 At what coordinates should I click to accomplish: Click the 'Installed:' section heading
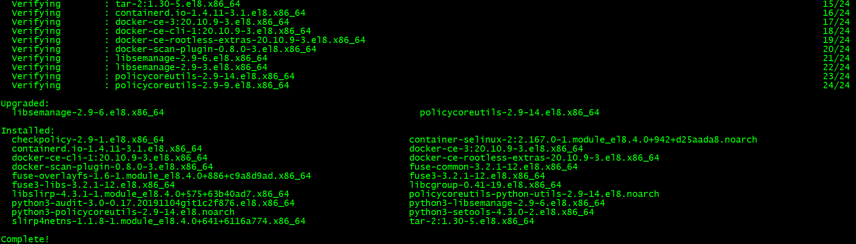point(28,131)
